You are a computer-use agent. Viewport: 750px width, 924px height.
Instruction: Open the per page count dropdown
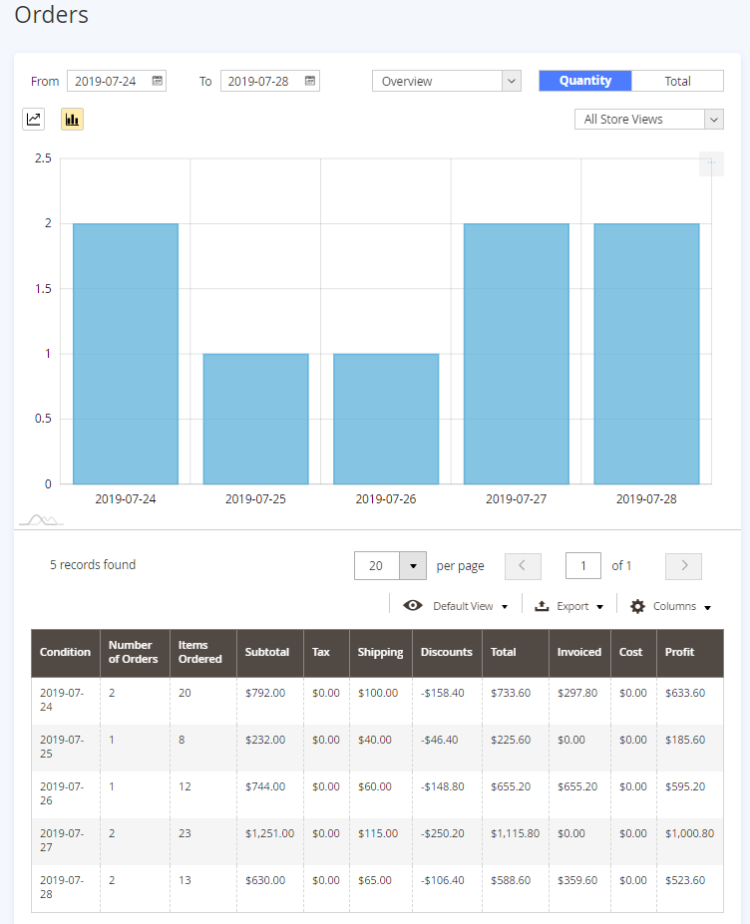tap(413, 566)
